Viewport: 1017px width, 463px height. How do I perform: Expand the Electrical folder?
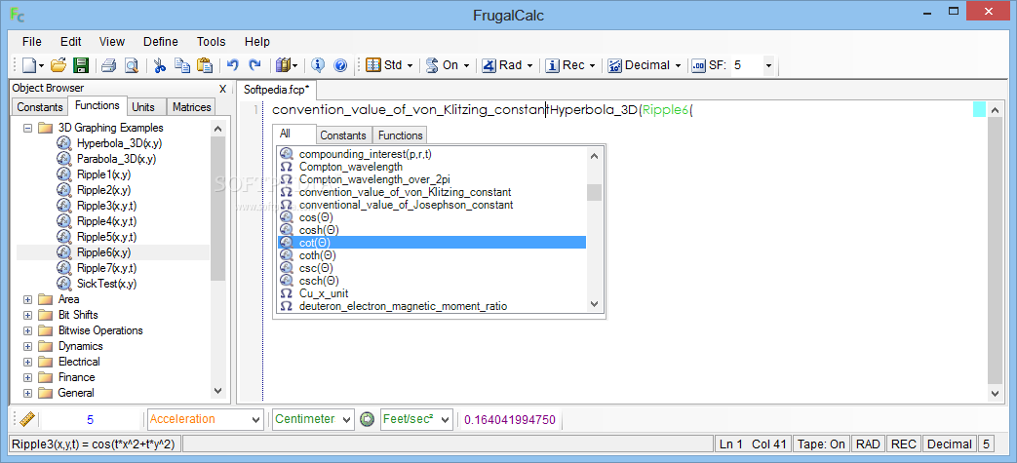tap(27, 362)
